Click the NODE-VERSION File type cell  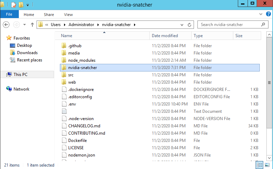tap(212, 119)
